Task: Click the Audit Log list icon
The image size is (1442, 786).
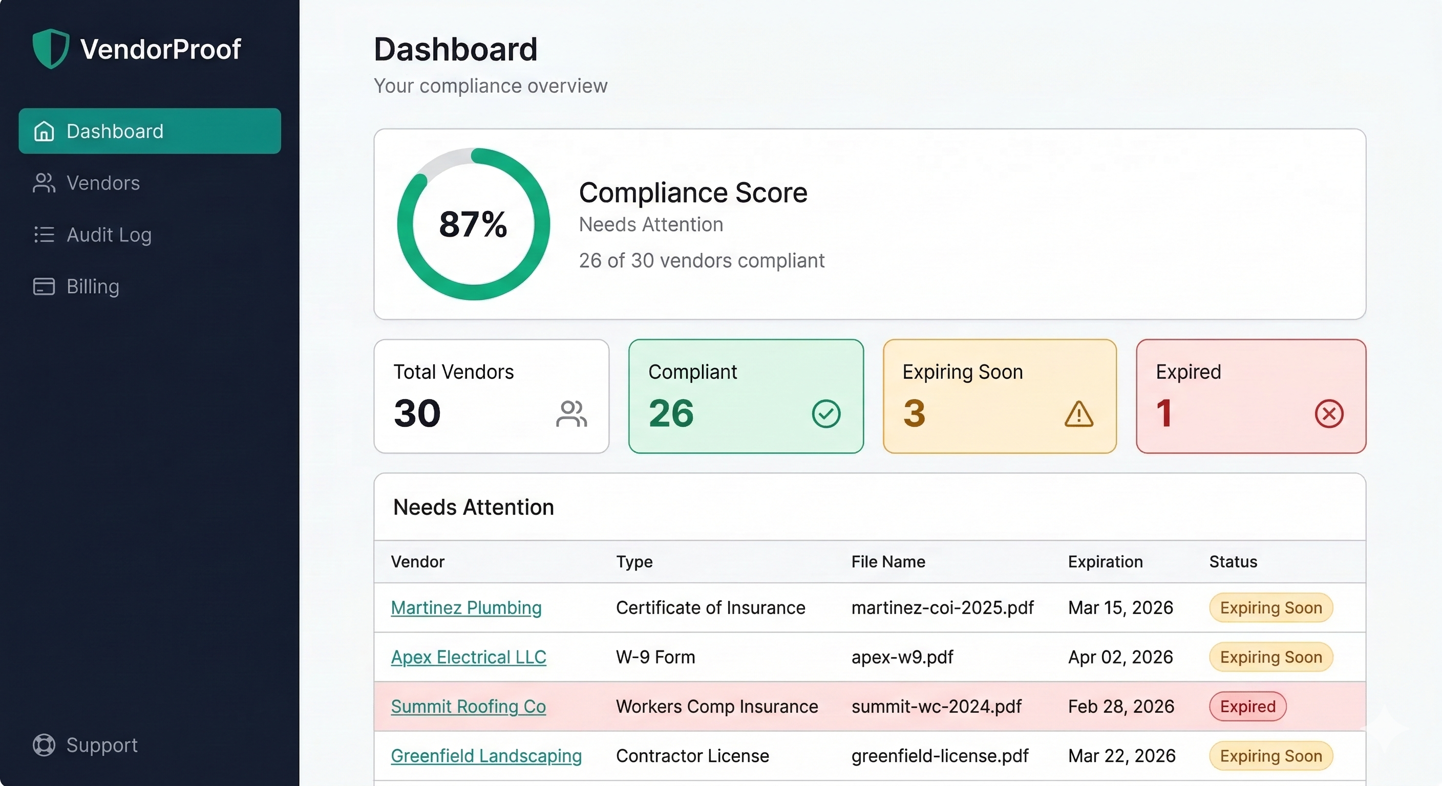Action: pos(44,234)
